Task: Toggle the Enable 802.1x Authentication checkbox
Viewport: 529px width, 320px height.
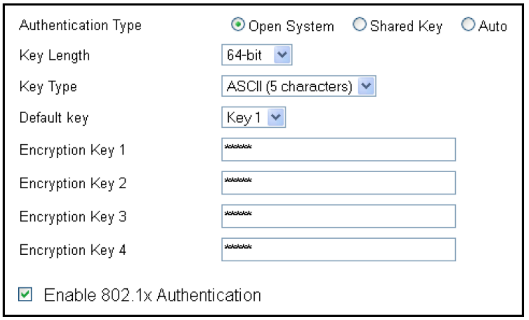Action: point(25,295)
